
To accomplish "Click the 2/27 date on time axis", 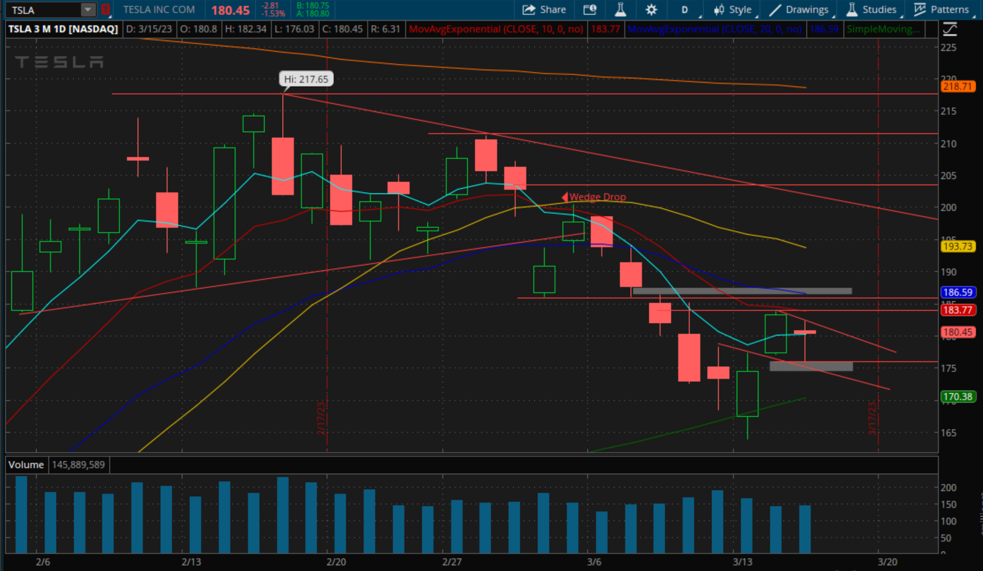I will coord(452,562).
